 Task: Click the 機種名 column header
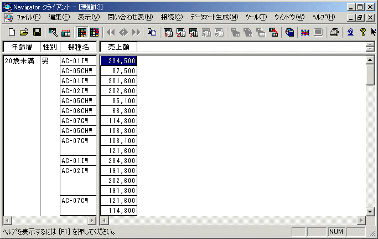[79, 47]
